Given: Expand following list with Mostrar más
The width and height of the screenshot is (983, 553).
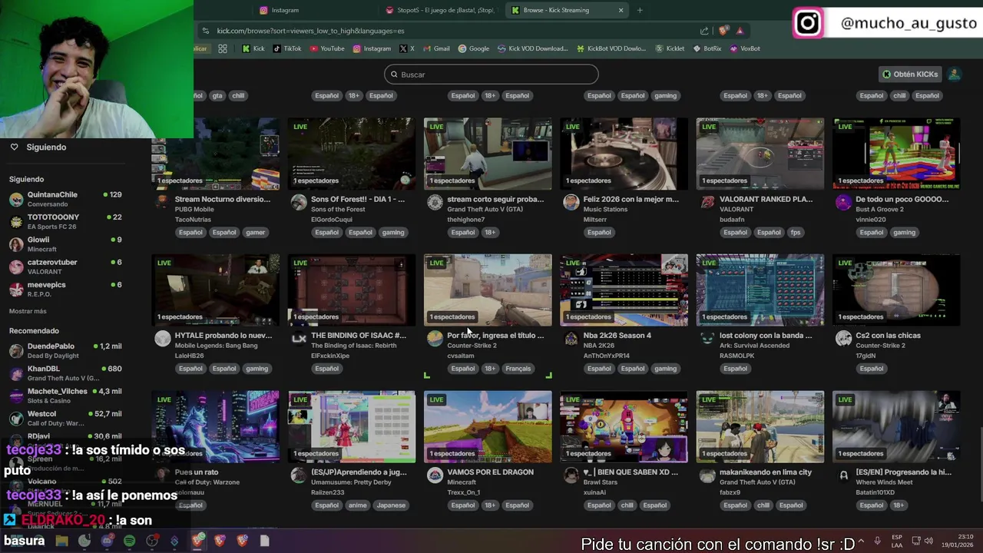Looking at the screenshot, I should (x=28, y=311).
